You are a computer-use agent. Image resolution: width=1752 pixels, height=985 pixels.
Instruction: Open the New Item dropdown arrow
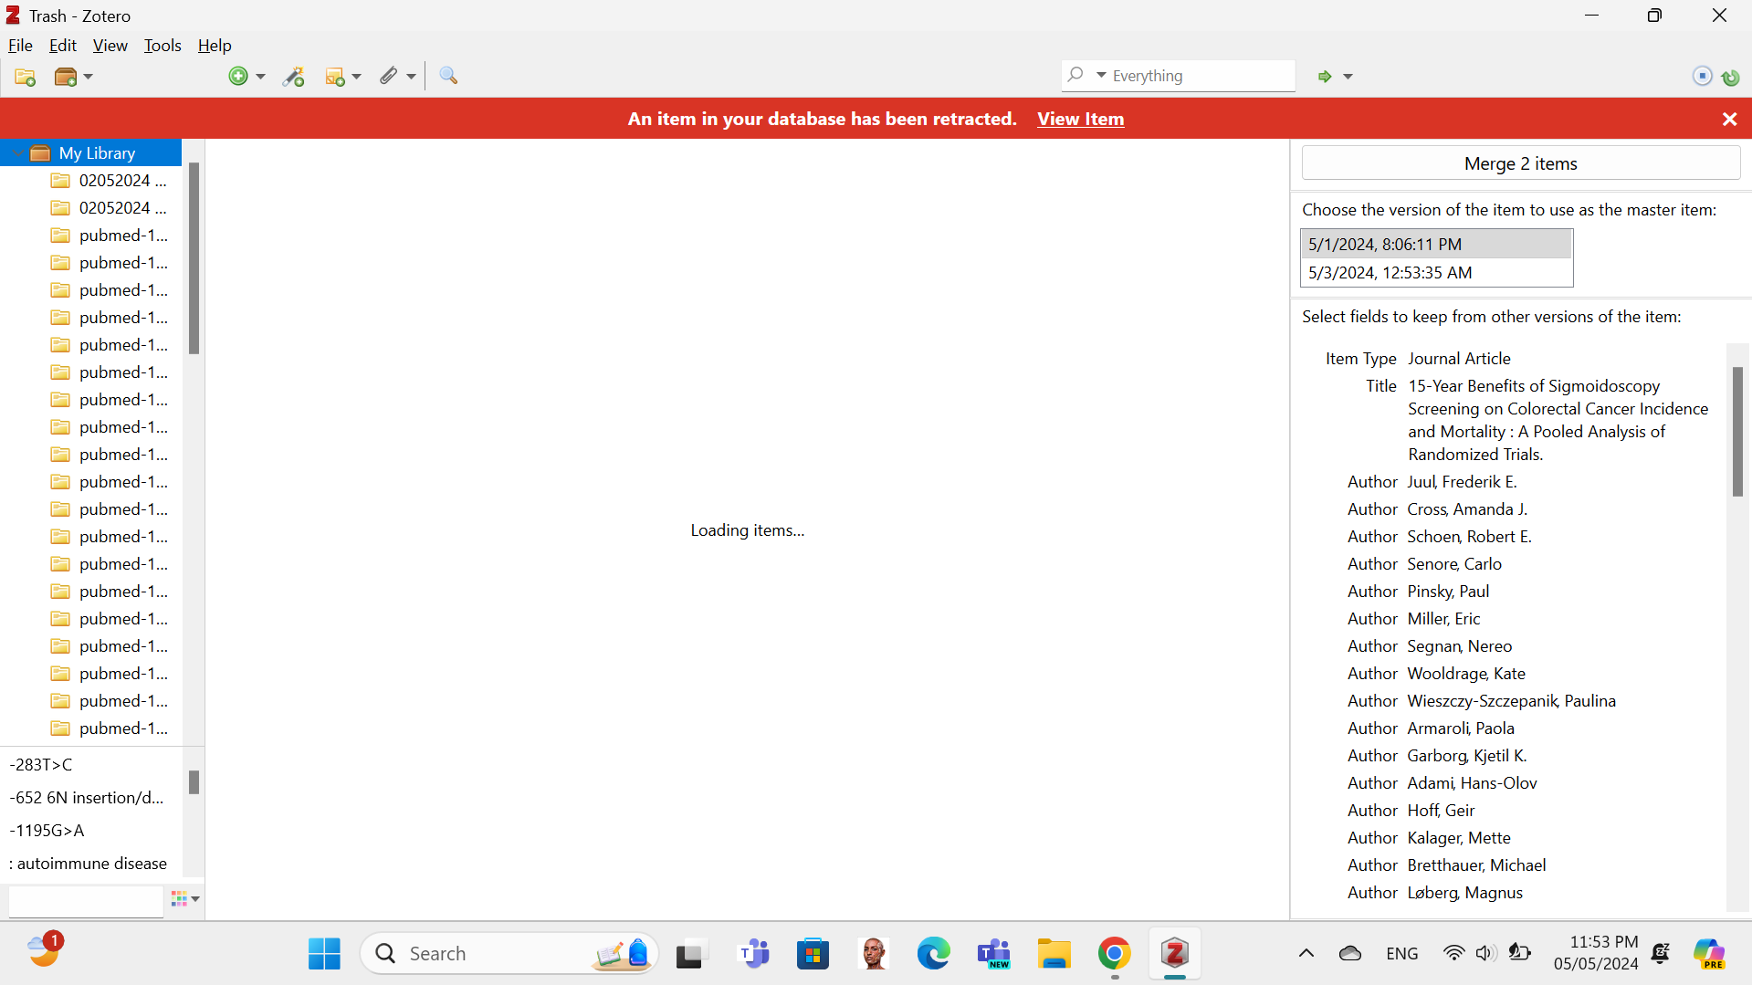tap(260, 77)
